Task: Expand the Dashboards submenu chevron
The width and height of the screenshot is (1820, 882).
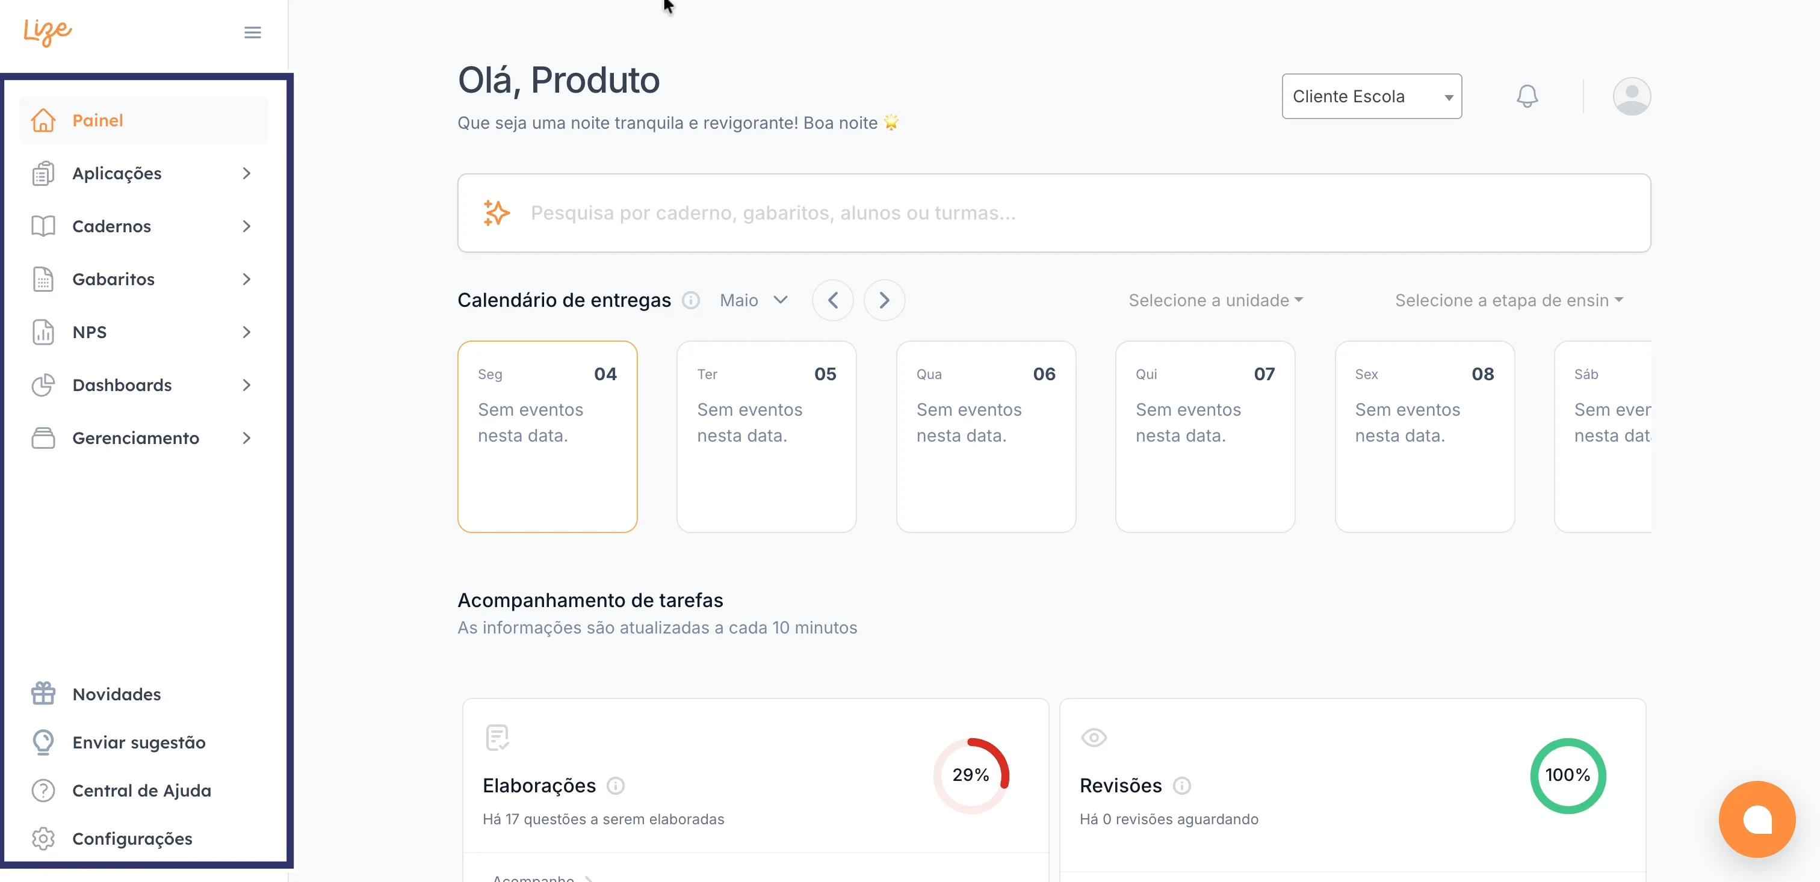Action: tap(246, 385)
